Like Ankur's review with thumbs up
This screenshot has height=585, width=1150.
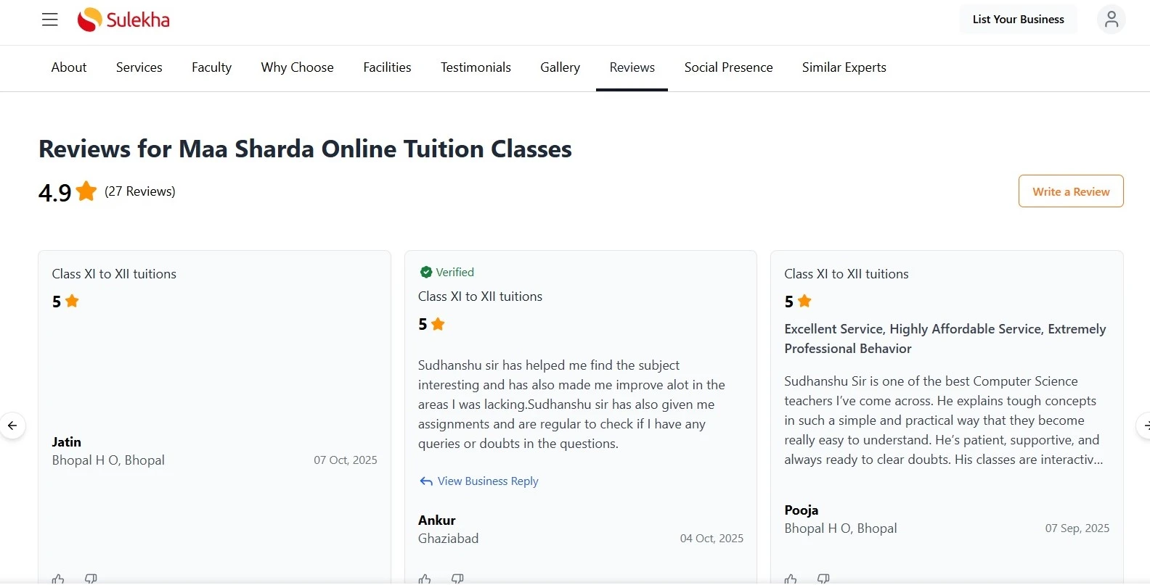pos(425,578)
